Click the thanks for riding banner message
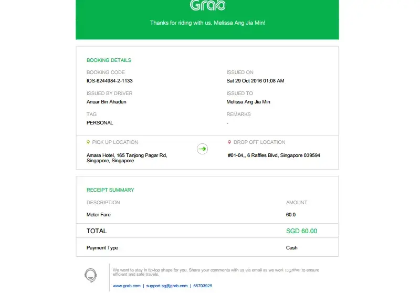The height and width of the screenshot is (293, 420). click(x=207, y=23)
